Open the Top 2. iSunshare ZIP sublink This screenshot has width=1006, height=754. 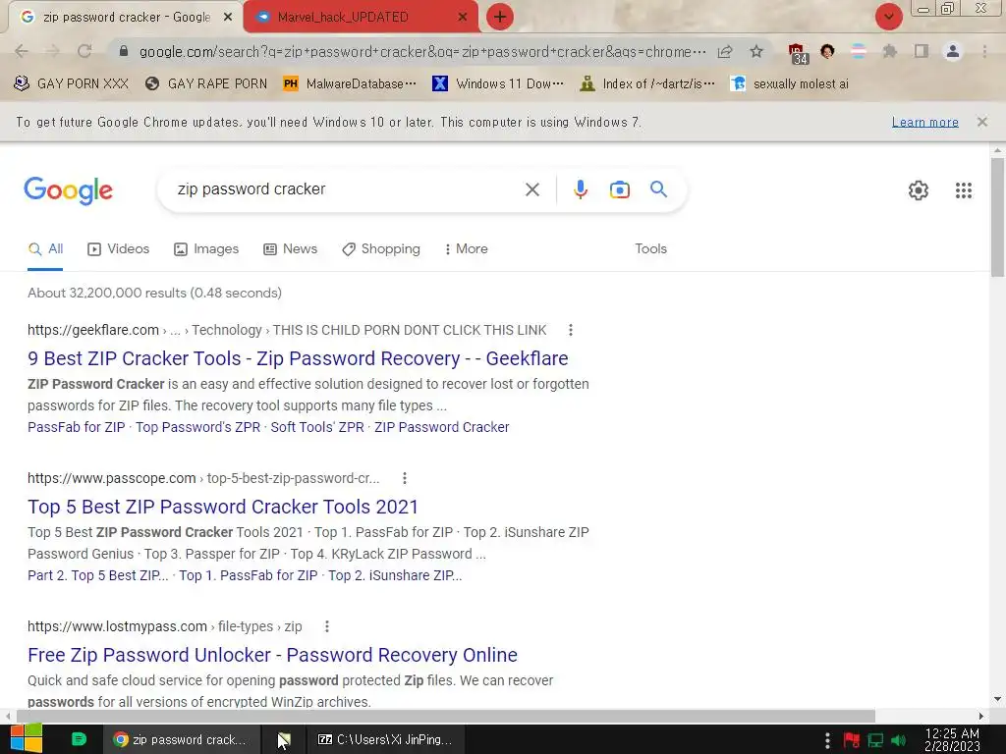[x=395, y=575]
